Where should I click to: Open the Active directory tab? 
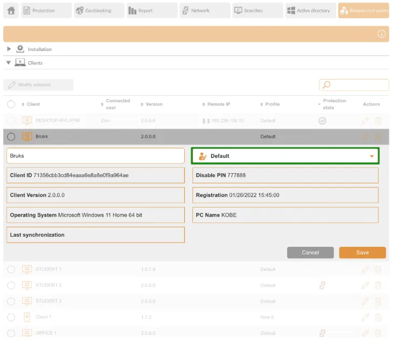tap(311, 11)
